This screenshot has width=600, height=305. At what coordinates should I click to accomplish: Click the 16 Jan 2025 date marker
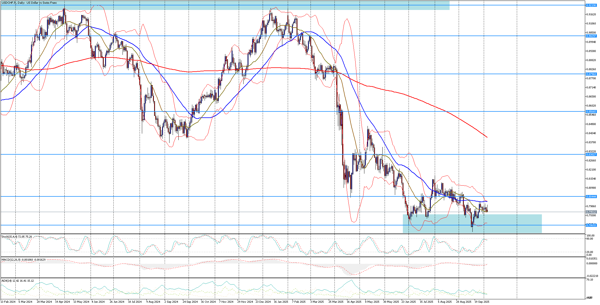tap(281, 302)
